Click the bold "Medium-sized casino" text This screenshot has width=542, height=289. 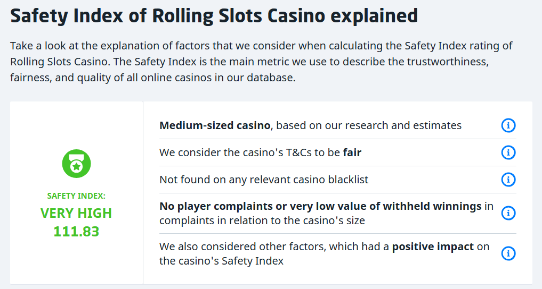click(215, 126)
